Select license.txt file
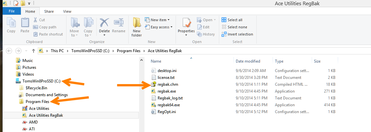 point(166,77)
